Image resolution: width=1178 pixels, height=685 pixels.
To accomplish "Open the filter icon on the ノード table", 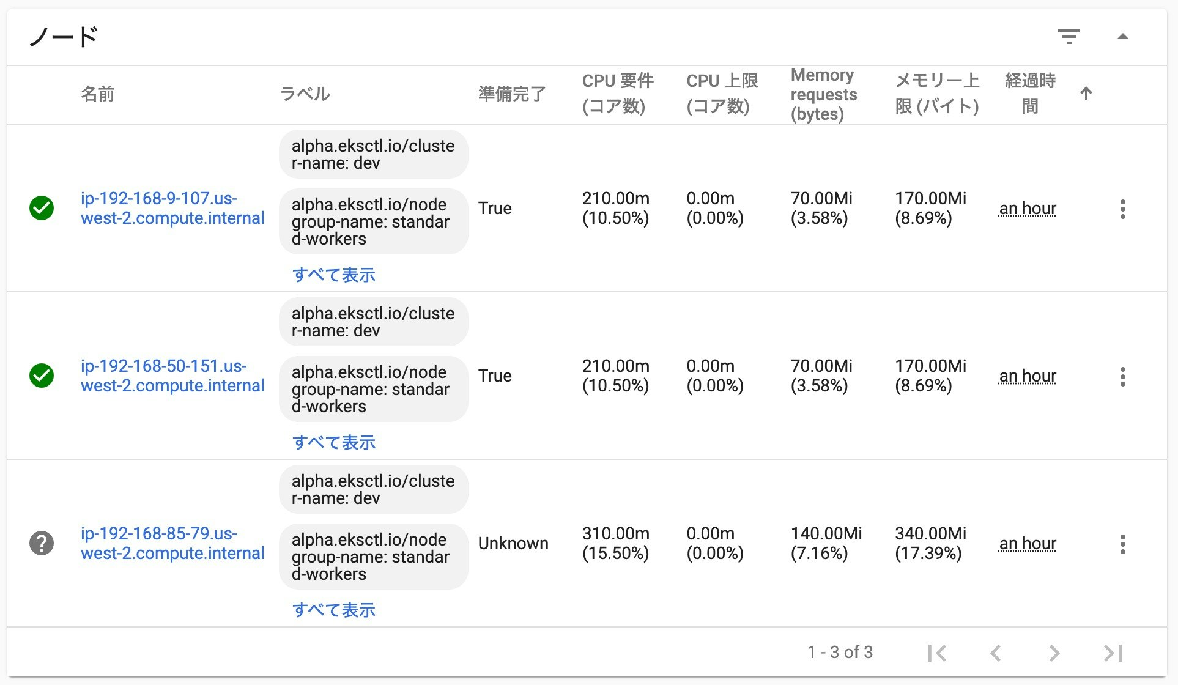I will click(x=1070, y=37).
